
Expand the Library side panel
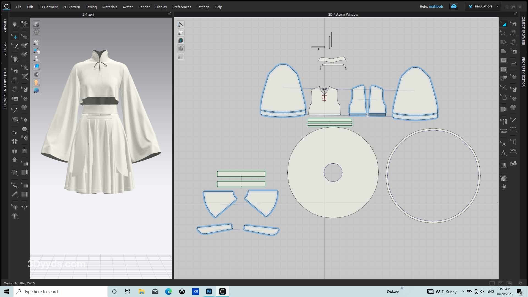click(x=5, y=26)
